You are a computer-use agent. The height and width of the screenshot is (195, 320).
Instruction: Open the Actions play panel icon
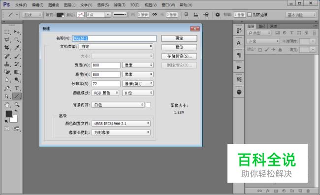point(239,67)
